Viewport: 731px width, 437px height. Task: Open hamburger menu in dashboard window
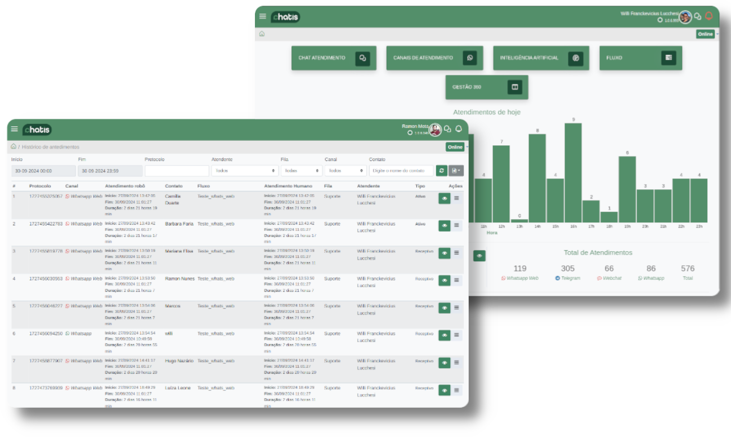[x=262, y=16]
